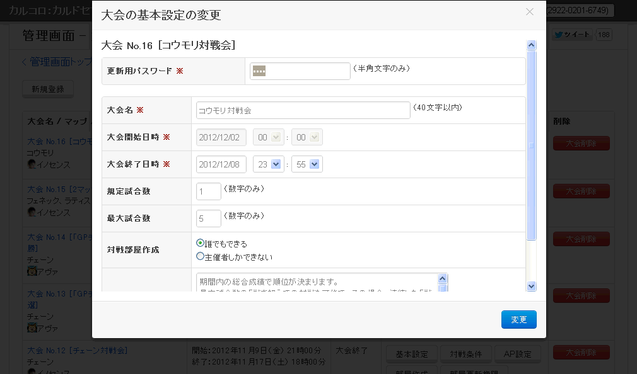This screenshot has width=637, height=374.
Task: Click the 対戦条件 button in bottom row
Action: [x=465, y=354]
